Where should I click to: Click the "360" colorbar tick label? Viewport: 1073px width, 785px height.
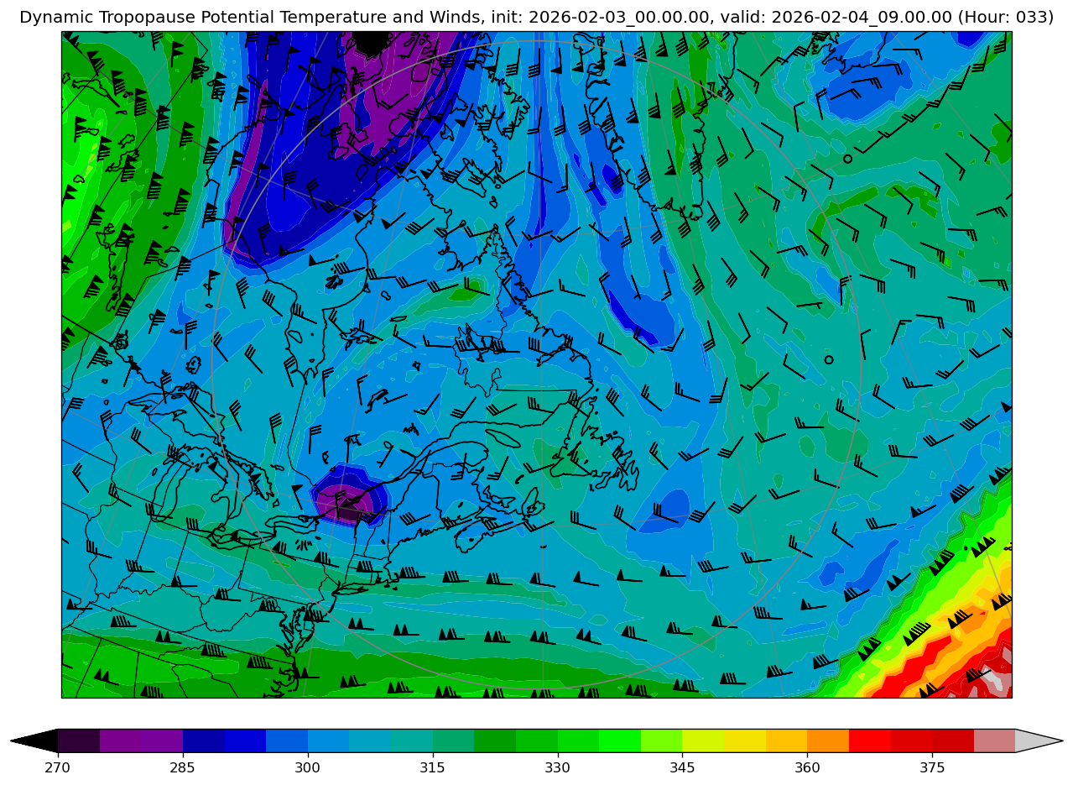(x=807, y=768)
